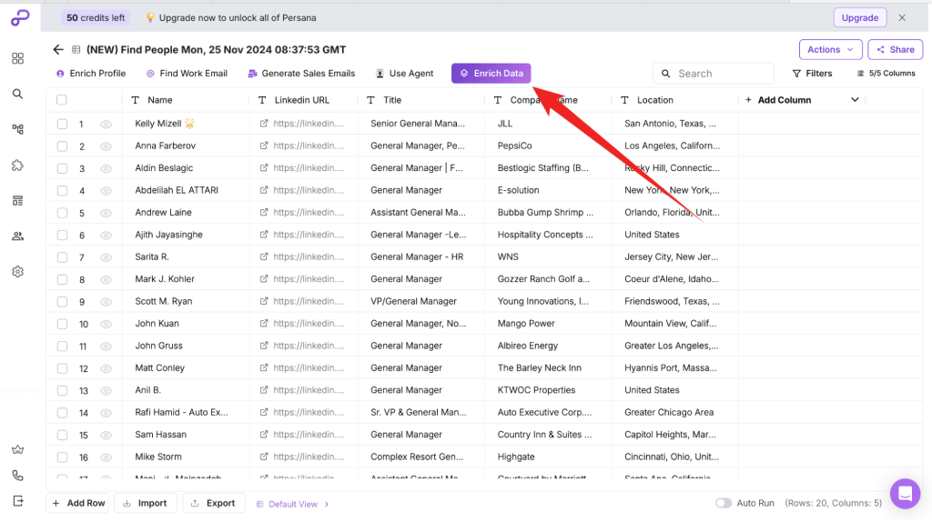
Task: Click the phone icon in sidebar
Action: 18,476
